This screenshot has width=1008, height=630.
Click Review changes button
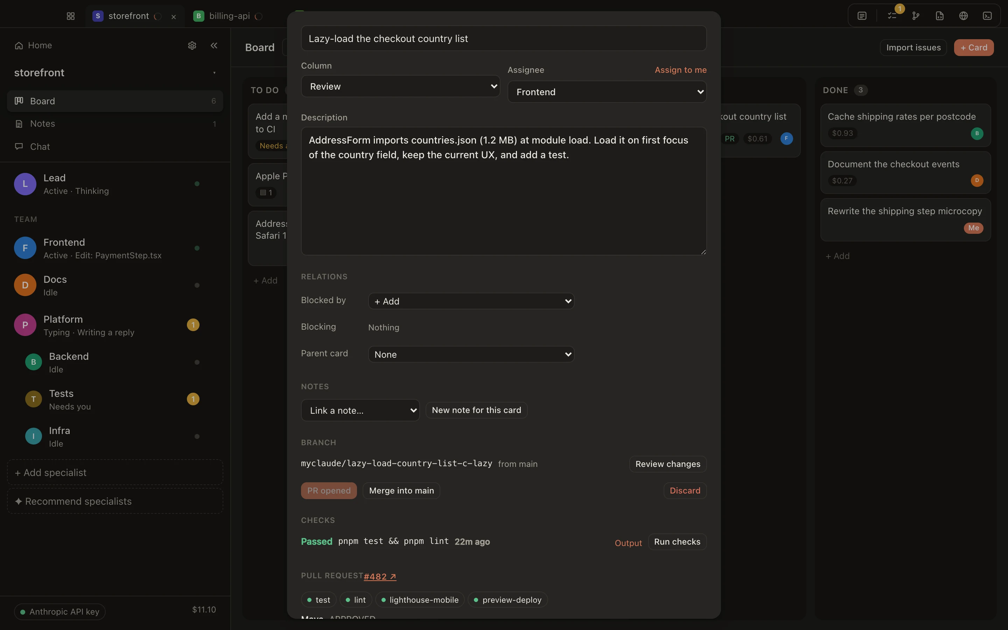(x=668, y=464)
